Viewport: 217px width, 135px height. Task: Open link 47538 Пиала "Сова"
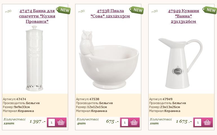(x=110, y=13)
